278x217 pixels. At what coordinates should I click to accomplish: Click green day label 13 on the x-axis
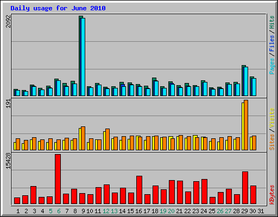114,211
